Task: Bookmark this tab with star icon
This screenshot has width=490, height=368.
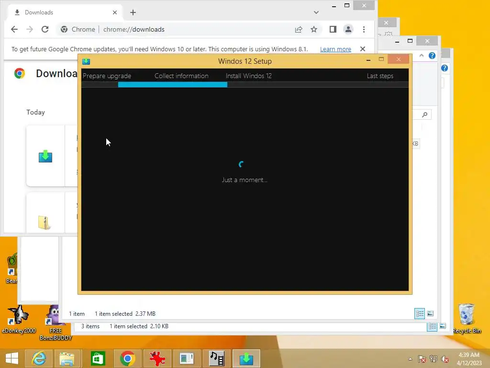Action: 314,29
